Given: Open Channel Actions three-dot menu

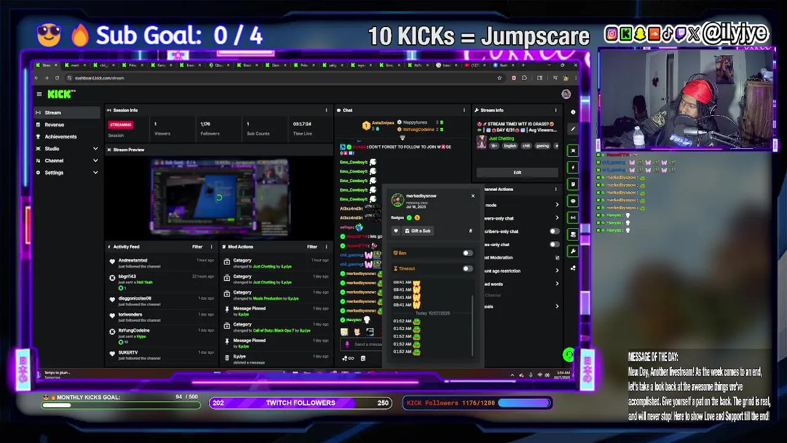Looking at the screenshot, I should pyautogui.click(x=556, y=190).
